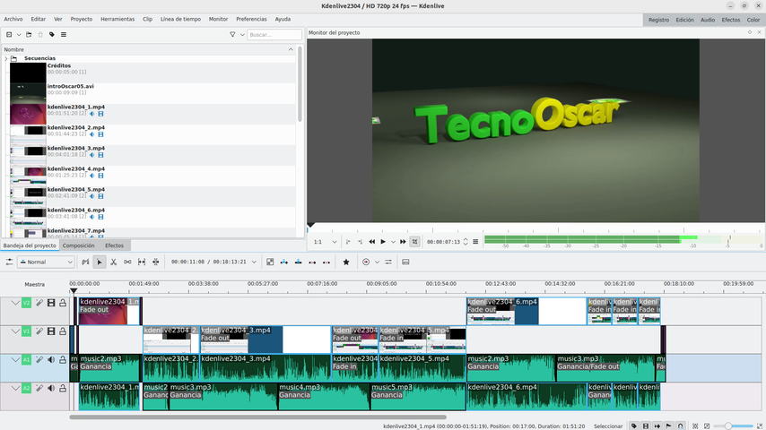Image resolution: width=766 pixels, height=430 pixels.
Task: Switch to the Composición tab
Action: (78, 245)
